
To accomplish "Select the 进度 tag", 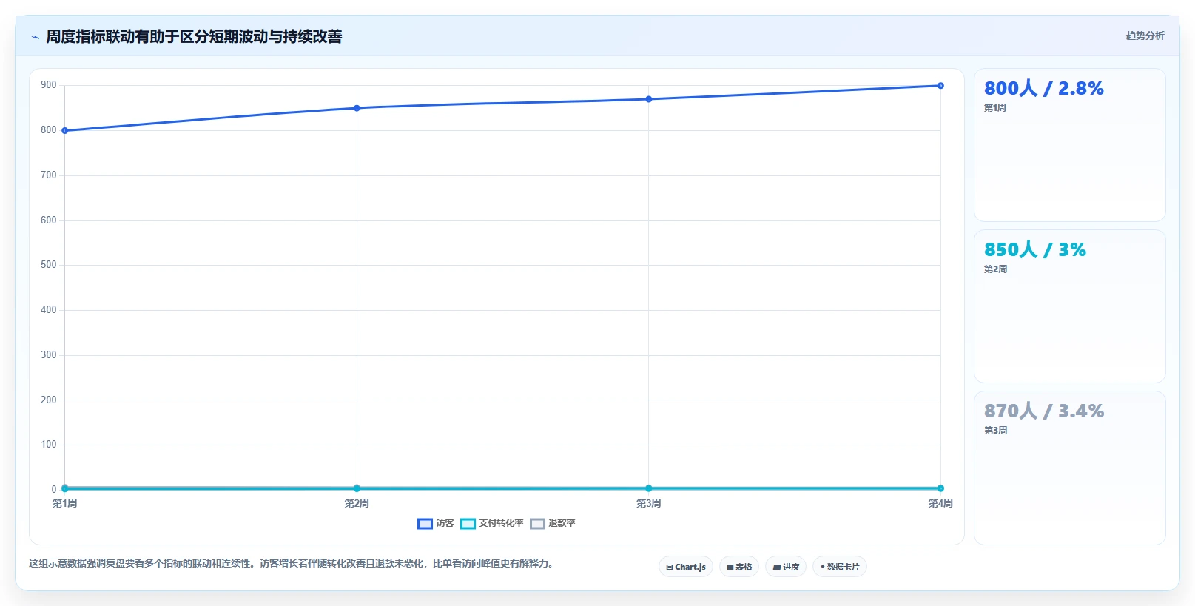I will [786, 567].
